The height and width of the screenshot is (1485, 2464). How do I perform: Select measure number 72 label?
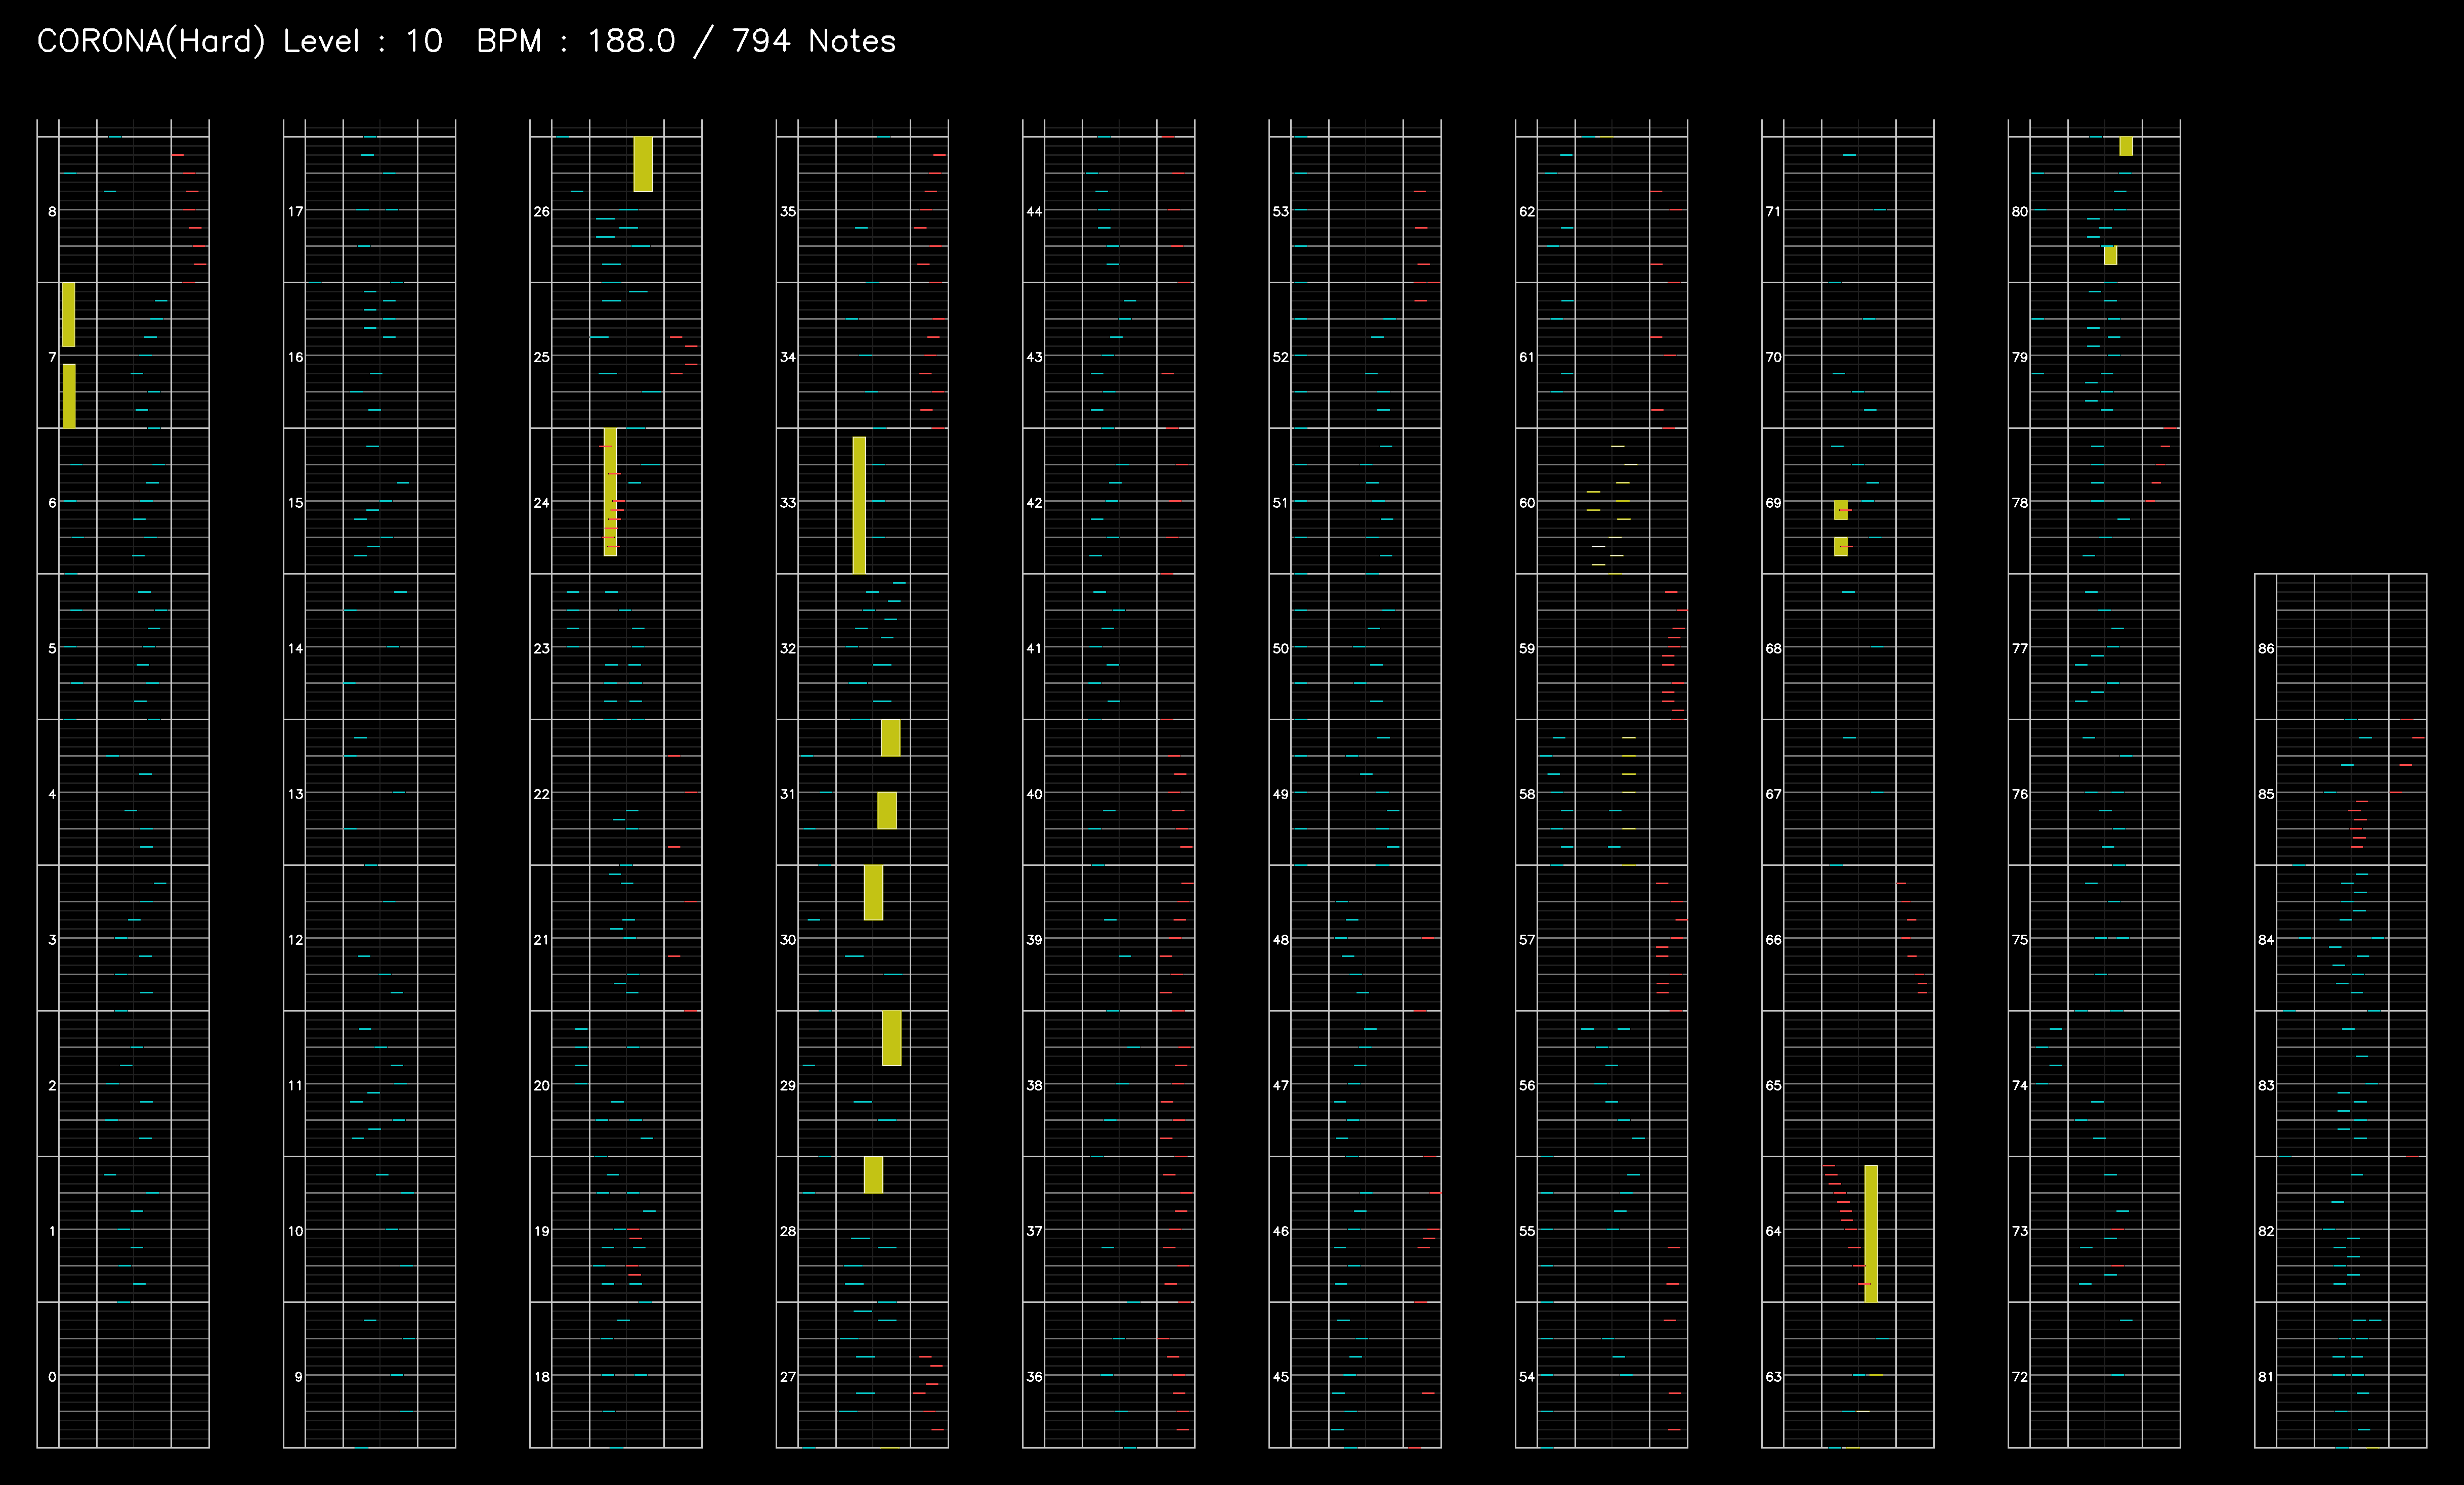click(2020, 1377)
